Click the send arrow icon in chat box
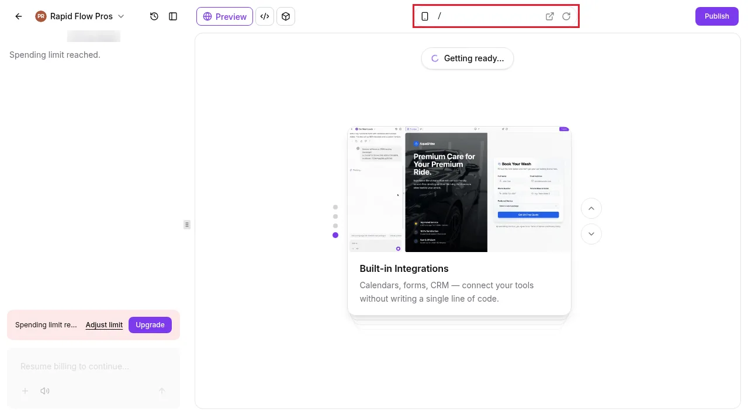Screen dimensions: 748x416 coord(162,391)
